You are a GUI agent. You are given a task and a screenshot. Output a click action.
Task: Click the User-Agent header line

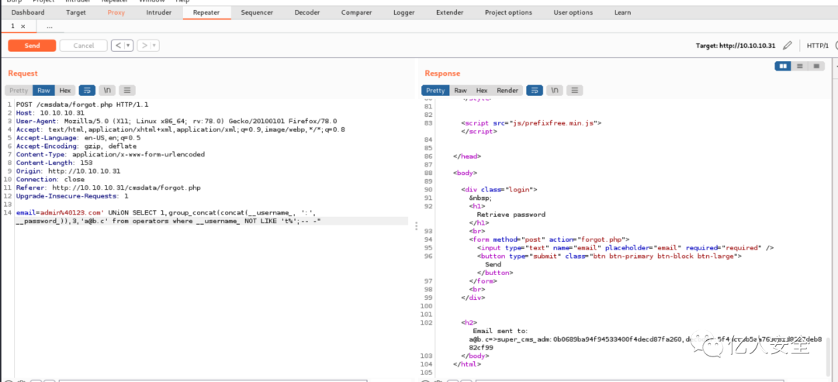[176, 121]
